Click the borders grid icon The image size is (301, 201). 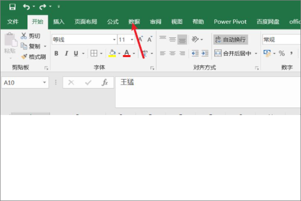click(x=94, y=53)
